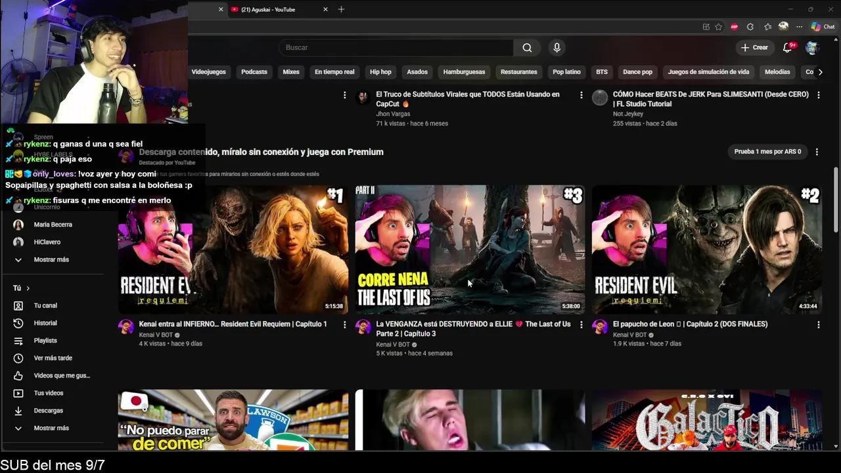Open browser settings three-dots menu

(x=799, y=27)
